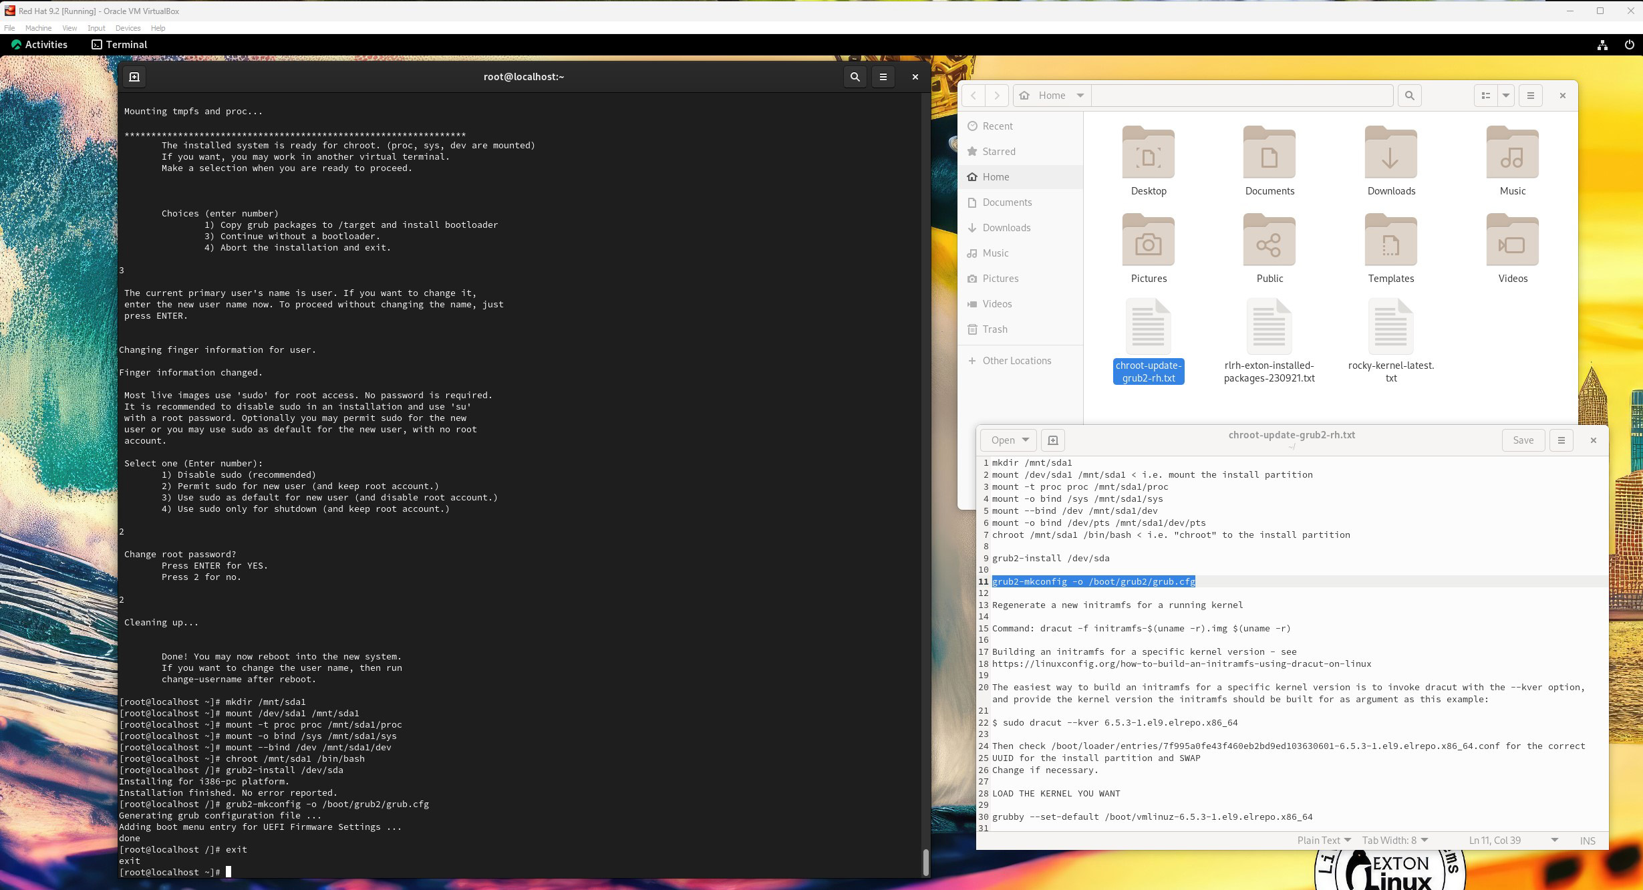The width and height of the screenshot is (1643, 890).
Task: Select Music in the Files sidebar
Action: [x=1020, y=253]
